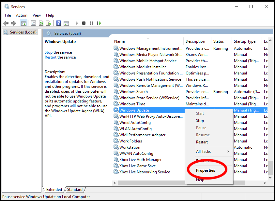275x201 pixels.
Task: Select Services (Local) in the left tree
Action: pos(23,32)
